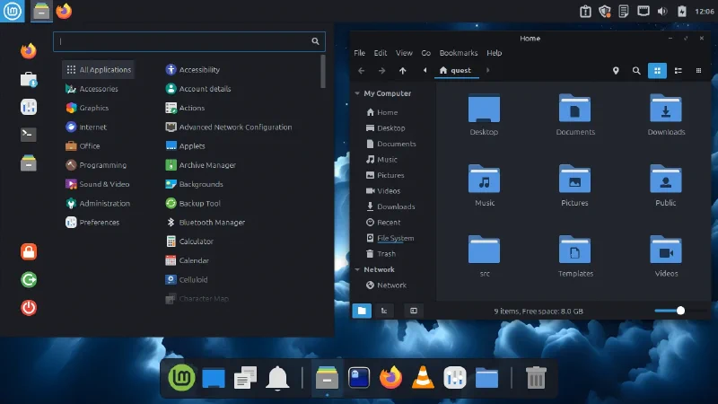Click the notification bell in the dock
The width and height of the screenshot is (718, 404).
coord(277,378)
